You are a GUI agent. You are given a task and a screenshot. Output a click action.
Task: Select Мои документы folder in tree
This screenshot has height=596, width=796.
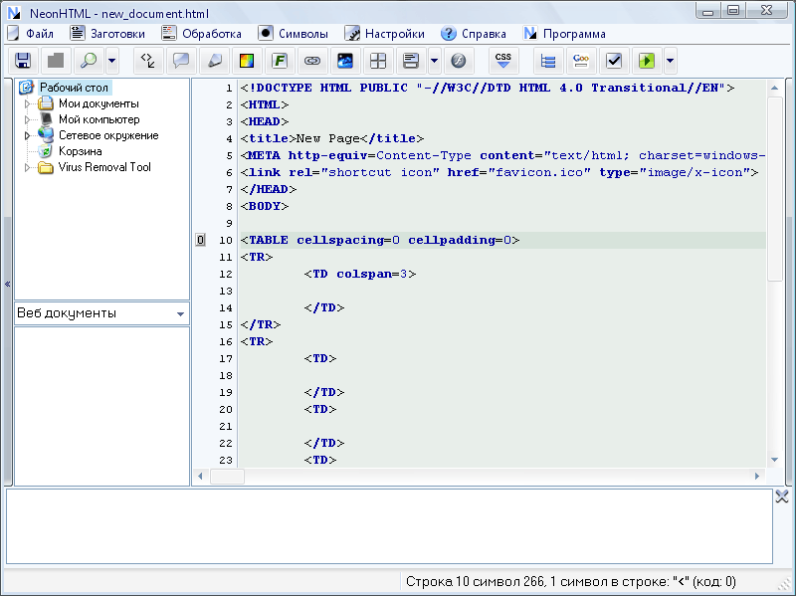(x=99, y=103)
